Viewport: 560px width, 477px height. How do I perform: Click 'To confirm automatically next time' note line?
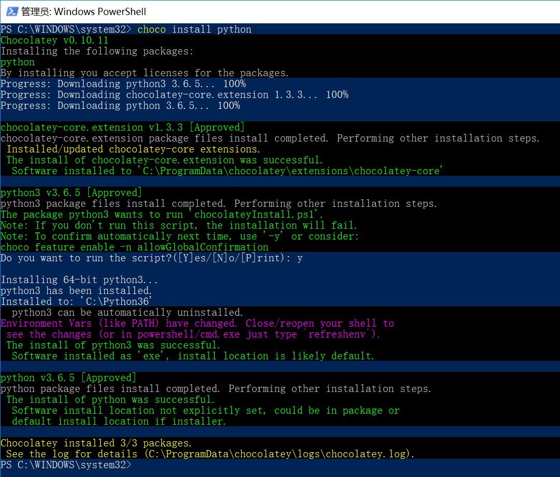179,236
